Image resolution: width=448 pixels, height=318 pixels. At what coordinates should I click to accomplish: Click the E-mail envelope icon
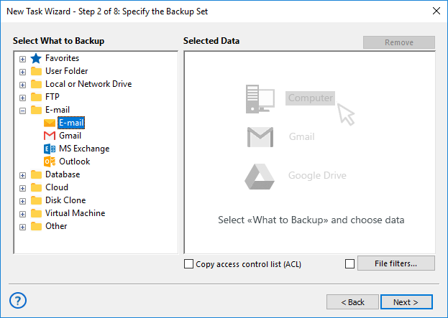point(50,123)
